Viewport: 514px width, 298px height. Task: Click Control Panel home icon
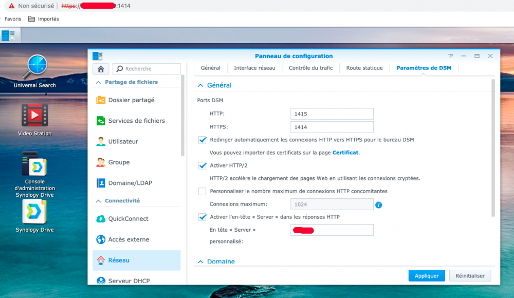(x=101, y=69)
